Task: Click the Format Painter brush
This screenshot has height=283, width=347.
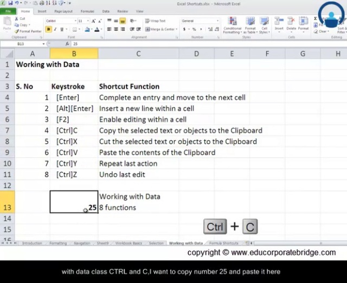Action: pos(16,31)
